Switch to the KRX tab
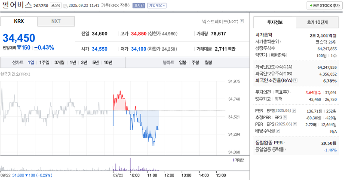 pyautogui.click(x=19, y=21)
